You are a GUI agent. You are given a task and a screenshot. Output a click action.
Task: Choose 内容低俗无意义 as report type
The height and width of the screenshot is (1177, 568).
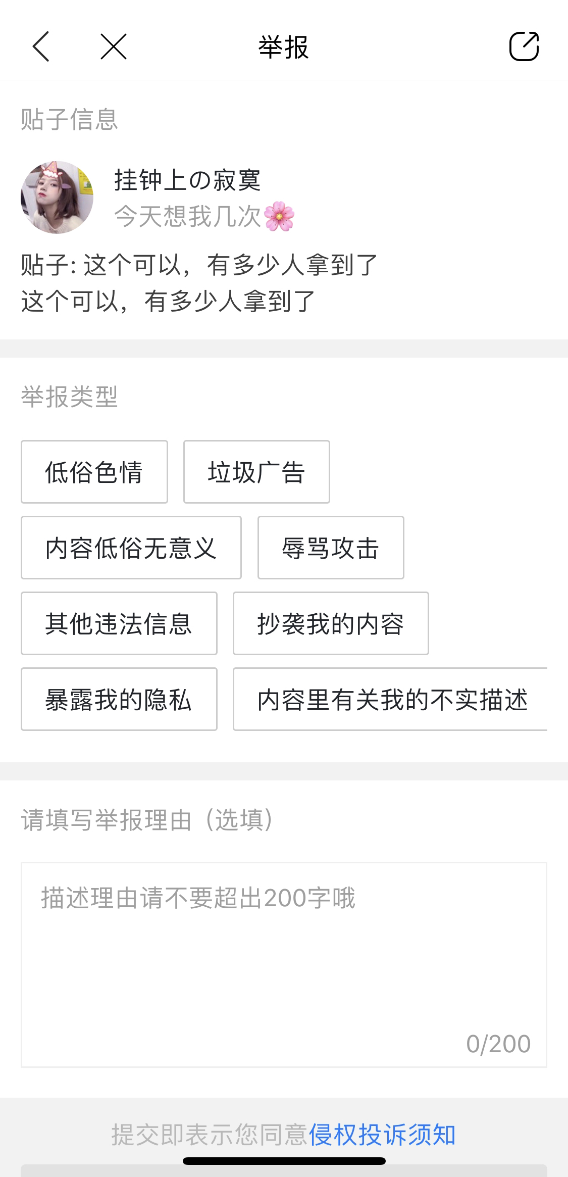(x=131, y=548)
